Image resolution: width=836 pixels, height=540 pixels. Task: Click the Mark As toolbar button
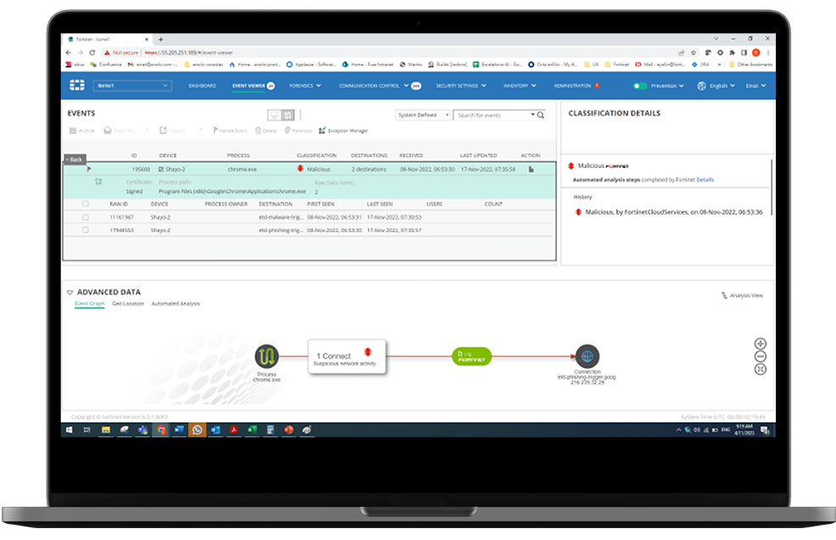click(120, 131)
